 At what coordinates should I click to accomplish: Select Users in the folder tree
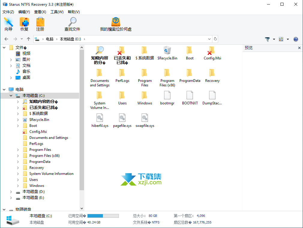(34, 180)
